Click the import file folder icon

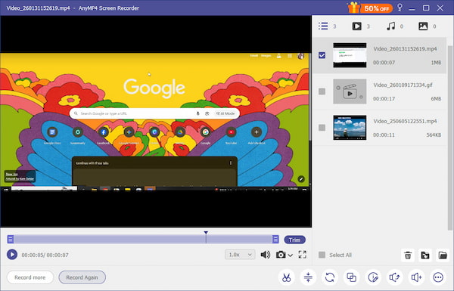(x=424, y=255)
